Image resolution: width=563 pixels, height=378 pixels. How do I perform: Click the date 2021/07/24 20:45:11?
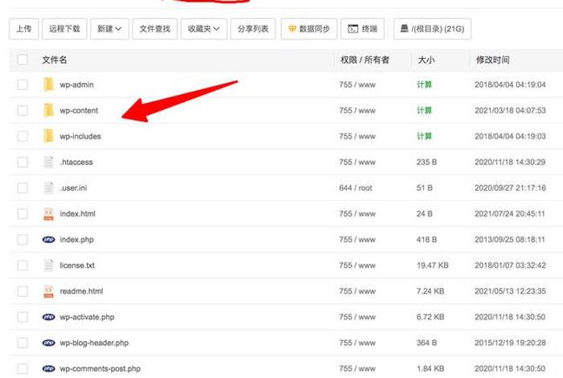click(510, 214)
